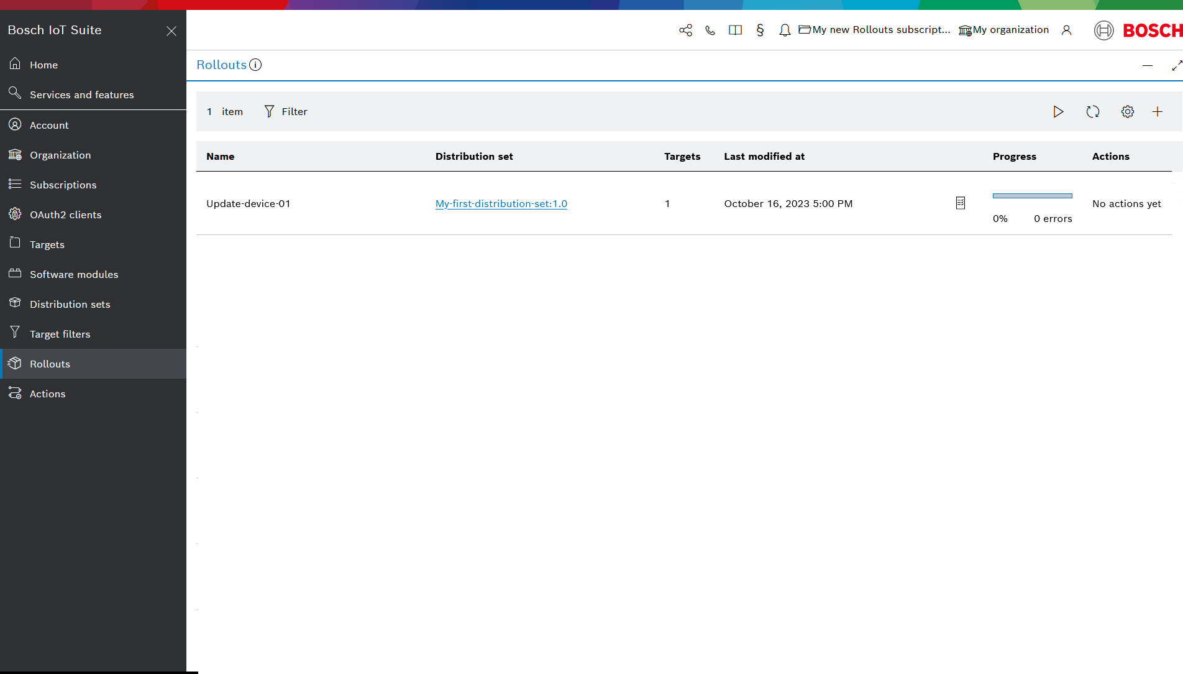Viewport: 1183px width, 674px height.
Task: Open the user profile icon
Action: coord(1066,30)
